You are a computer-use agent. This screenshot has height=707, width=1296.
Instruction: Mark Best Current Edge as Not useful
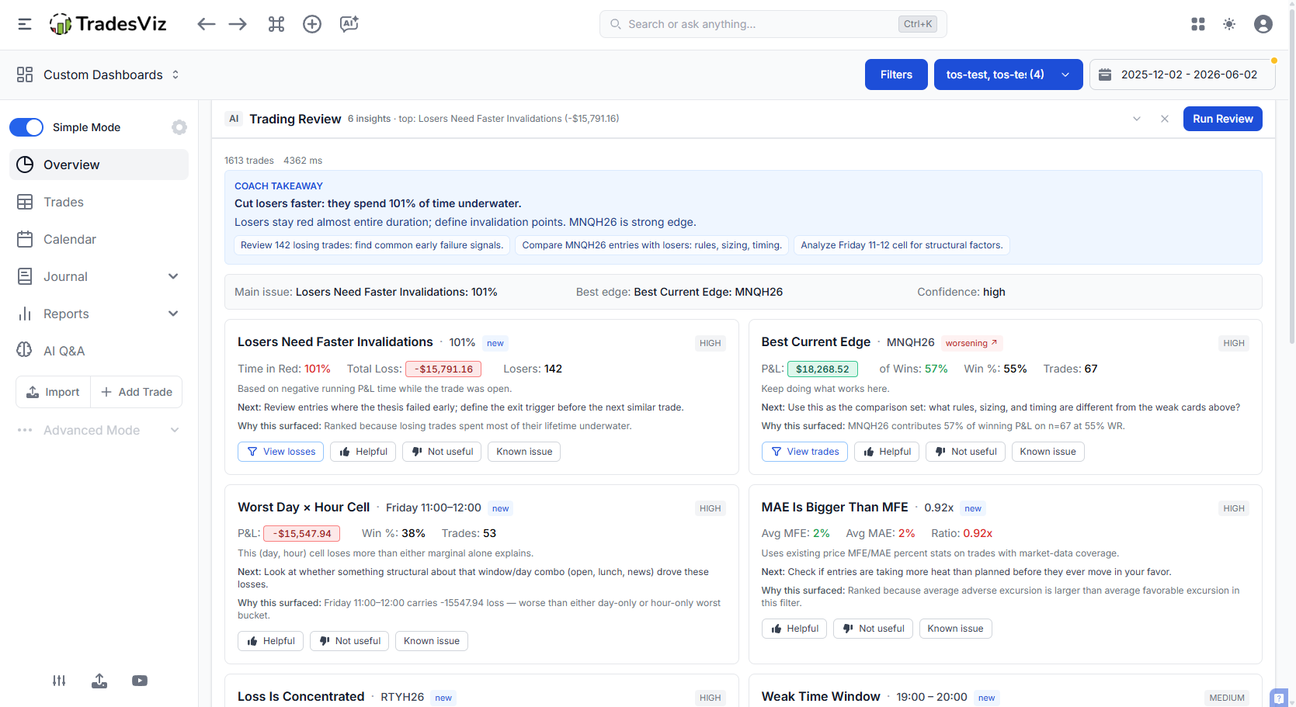coord(966,452)
